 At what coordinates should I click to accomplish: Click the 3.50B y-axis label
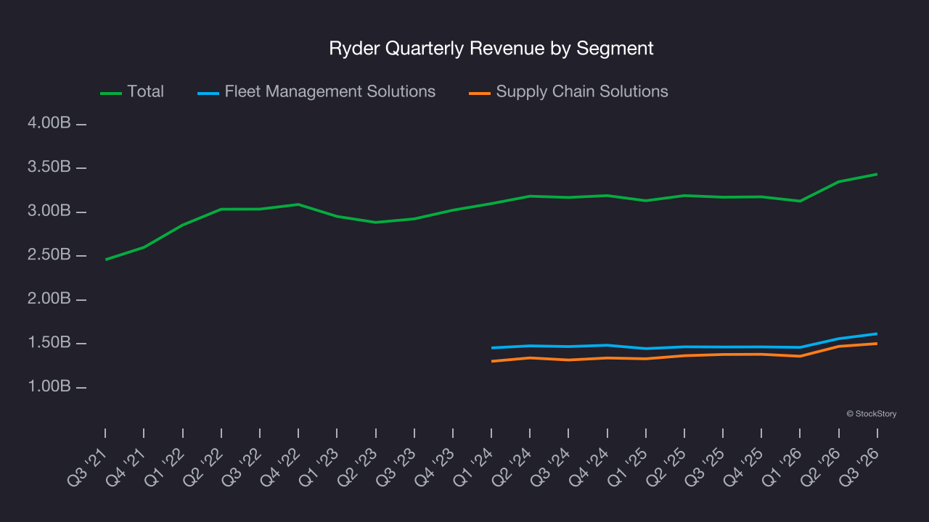49,167
